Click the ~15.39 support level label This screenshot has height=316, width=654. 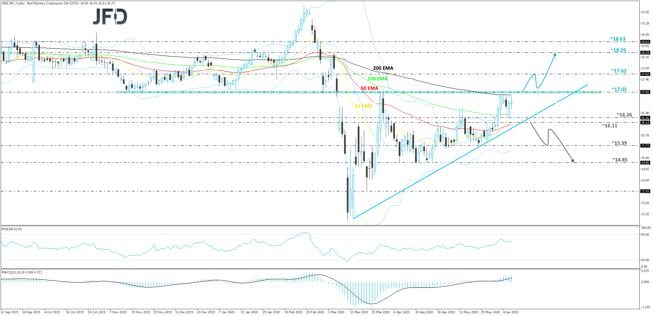click(619, 143)
